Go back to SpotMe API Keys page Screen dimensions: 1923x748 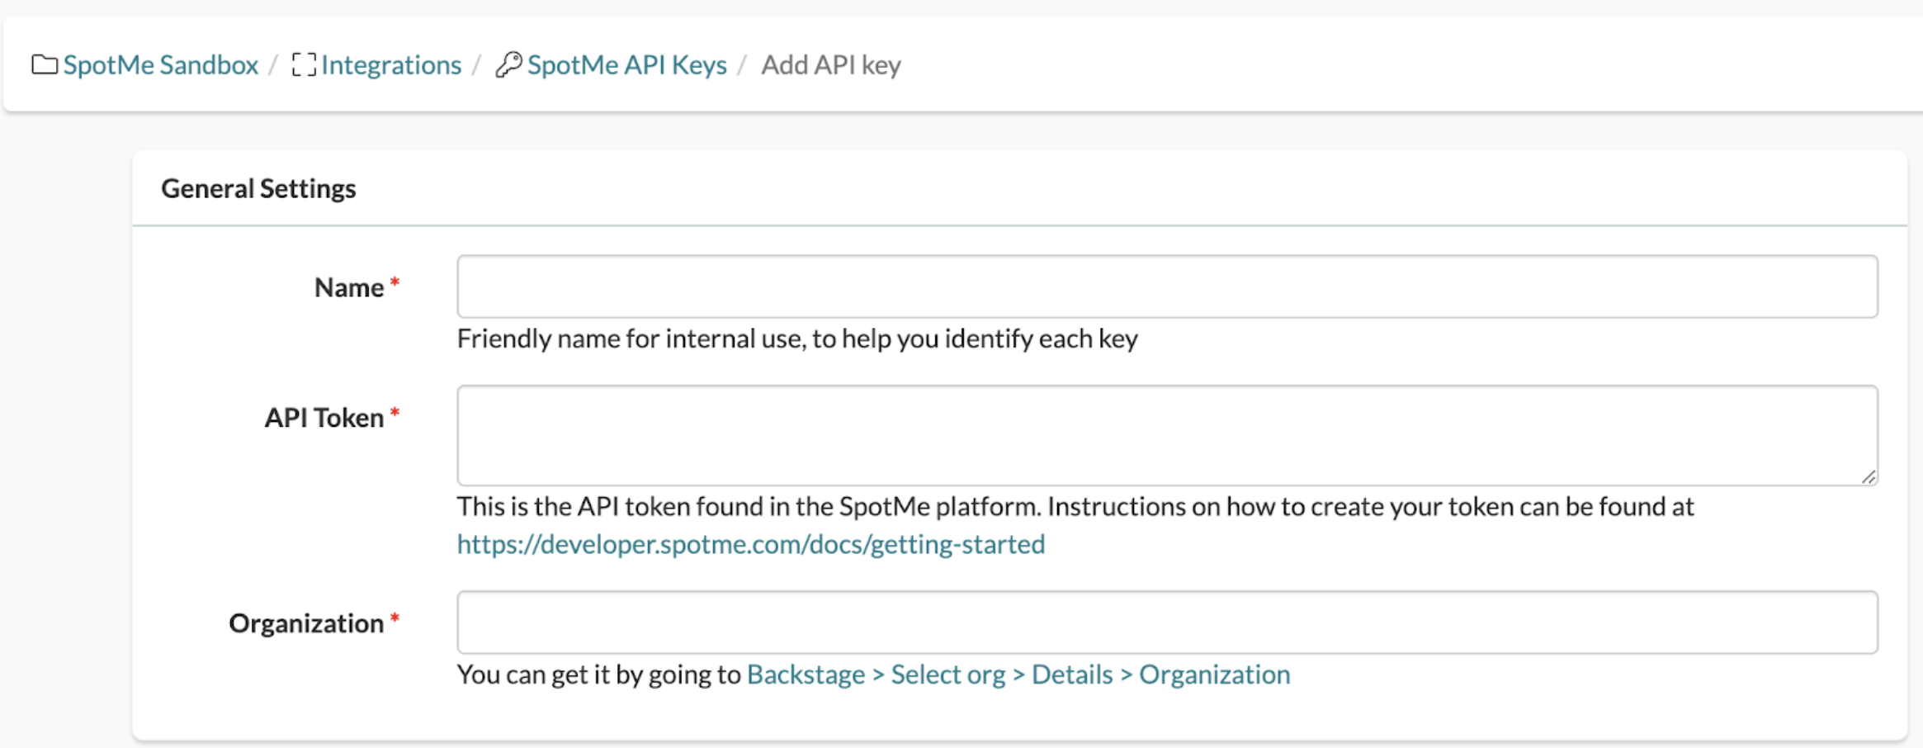[629, 64]
